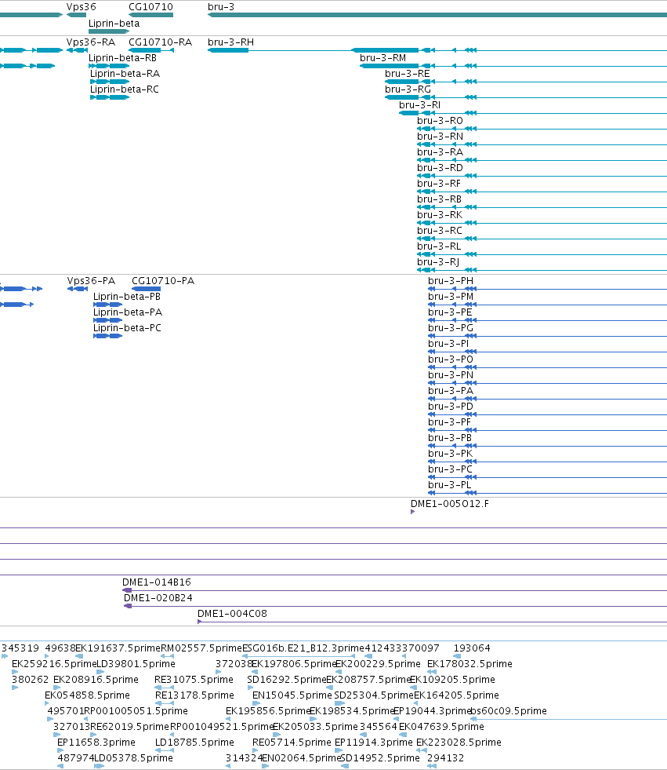Open protein bru-3-PD label
This screenshot has height=770, width=667.
450,407
